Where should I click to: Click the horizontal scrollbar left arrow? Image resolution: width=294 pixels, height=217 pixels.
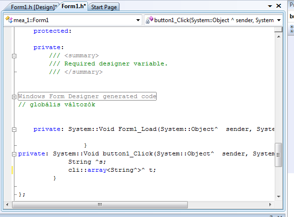[x=7, y=204]
